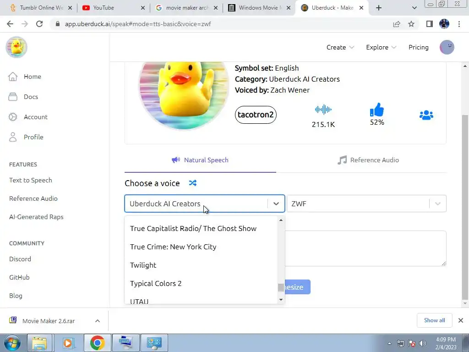Viewport: 469px width, 352px height.
Task: Click the Uberduck AI Creators category dropdown
Action: pyautogui.click(x=205, y=203)
